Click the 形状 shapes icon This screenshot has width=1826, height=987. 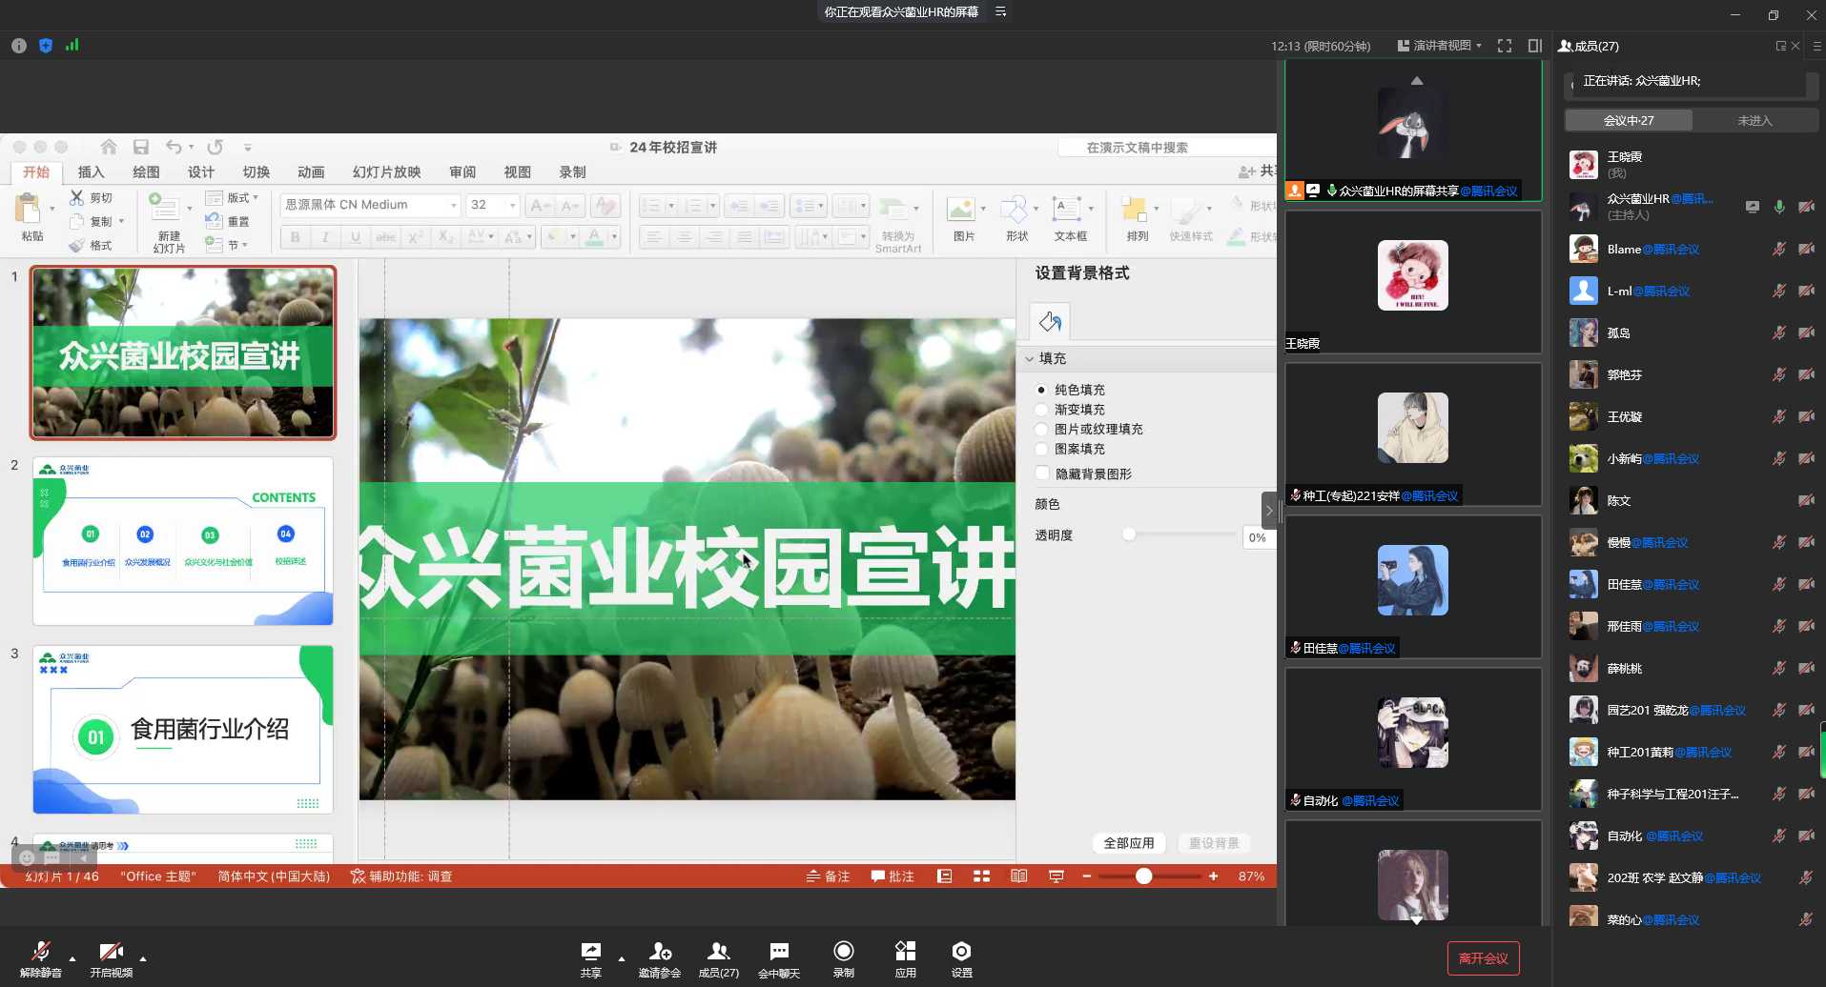pyautogui.click(x=1014, y=209)
